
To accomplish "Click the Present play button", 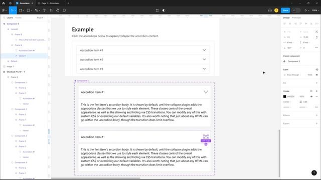I will [x=305, y=10].
